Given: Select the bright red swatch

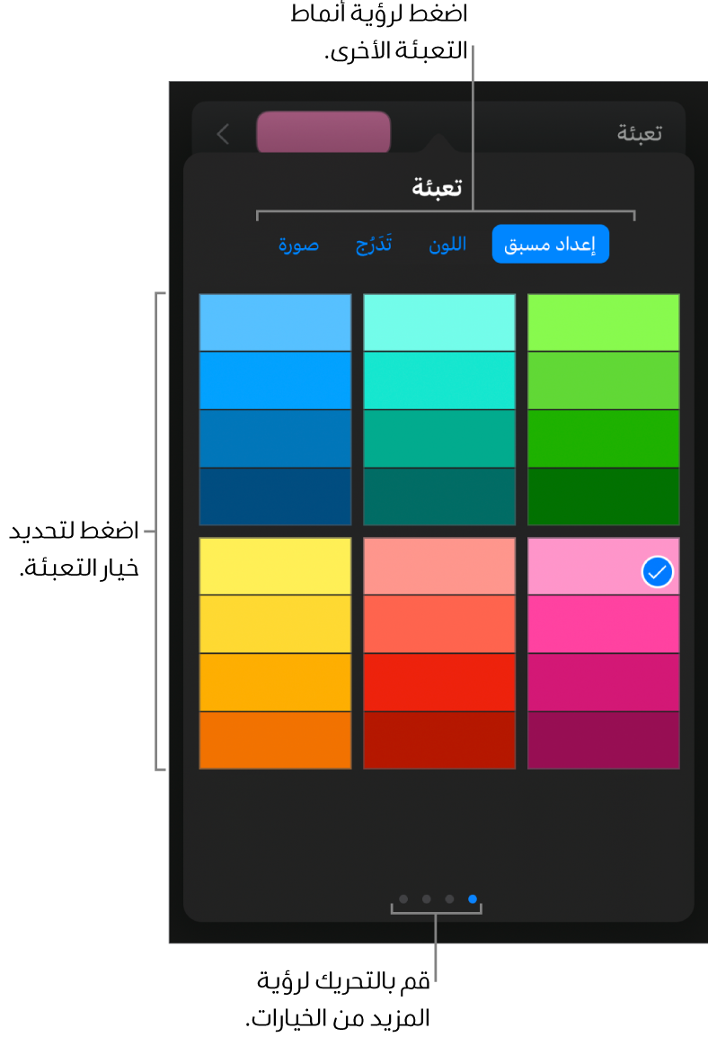Looking at the screenshot, I should (x=439, y=682).
